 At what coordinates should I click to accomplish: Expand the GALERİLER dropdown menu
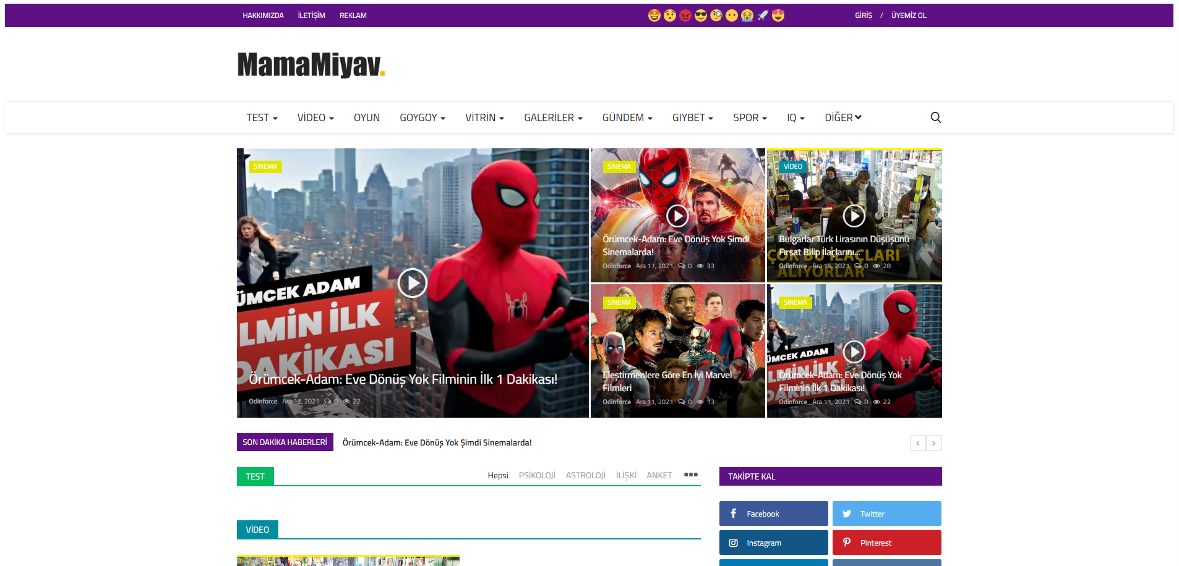(552, 117)
